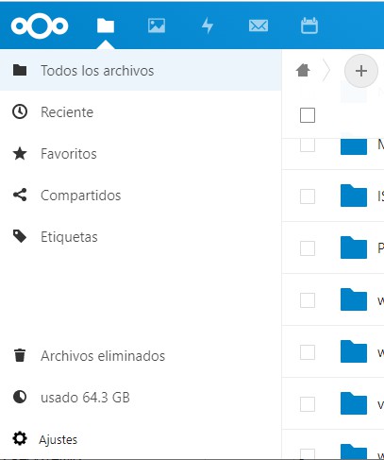This screenshot has height=460, width=384.
Task: Open the Activity lightning bolt icon
Action: (x=208, y=26)
